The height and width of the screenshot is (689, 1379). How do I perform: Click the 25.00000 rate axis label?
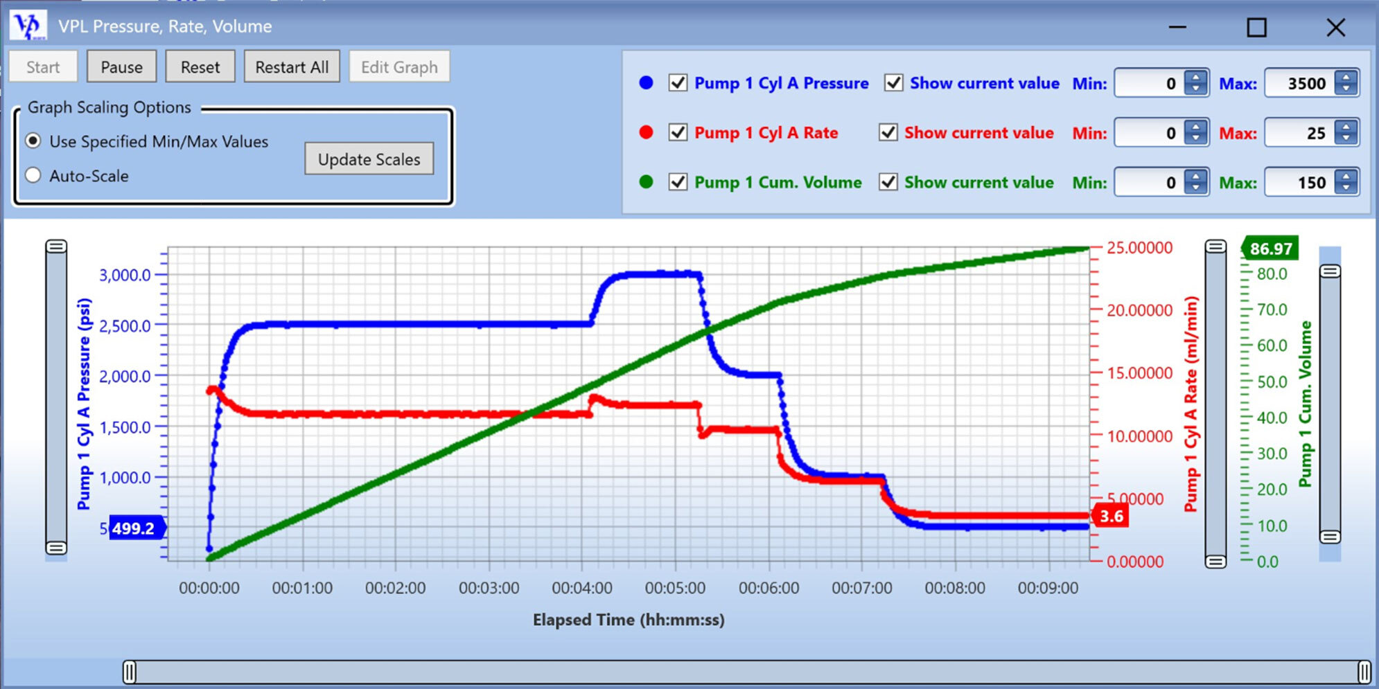(x=1139, y=248)
